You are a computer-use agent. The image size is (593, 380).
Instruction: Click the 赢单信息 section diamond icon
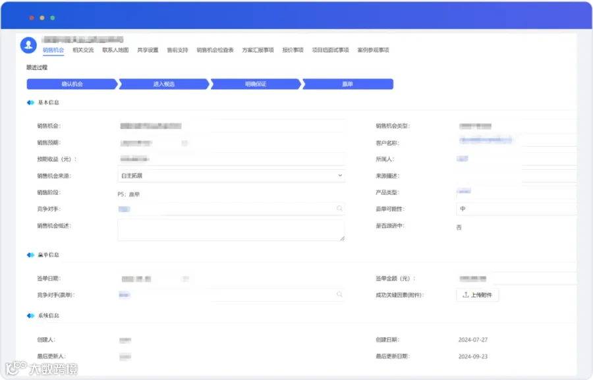pyautogui.click(x=30, y=255)
